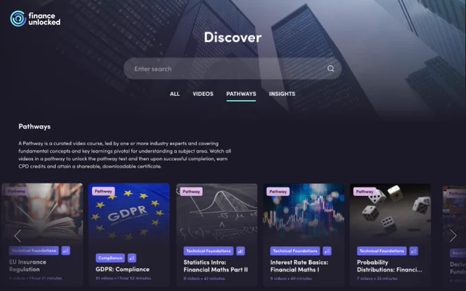466x291 pixels.
Task: Click the previous carousel arrow
Action: [18, 236]
